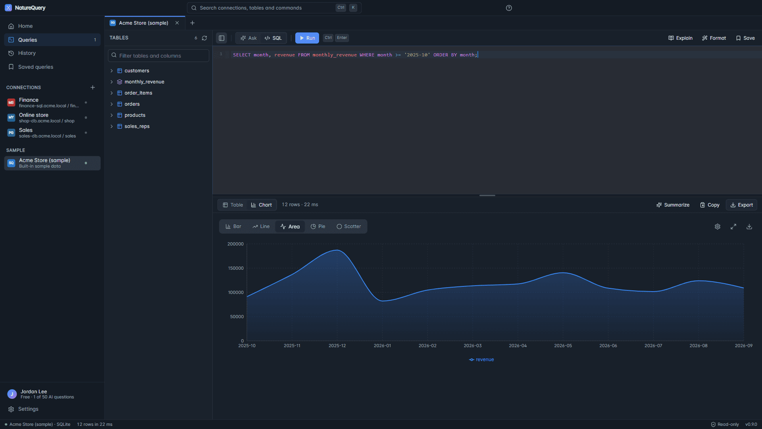Open a new query tab
This screenshot has height=429, width=762.
pyautogui.click(x=192, y=23)
